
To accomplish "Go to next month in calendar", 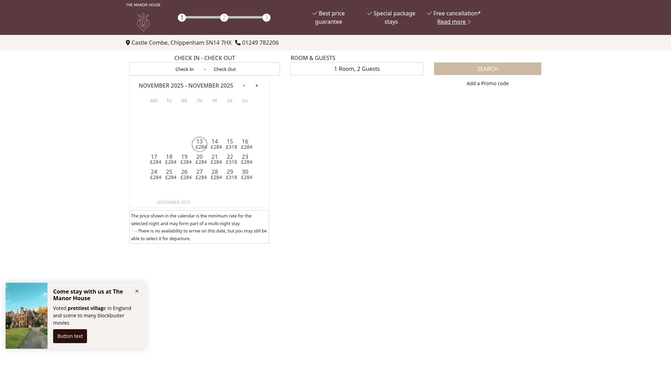I will point(257,86).
